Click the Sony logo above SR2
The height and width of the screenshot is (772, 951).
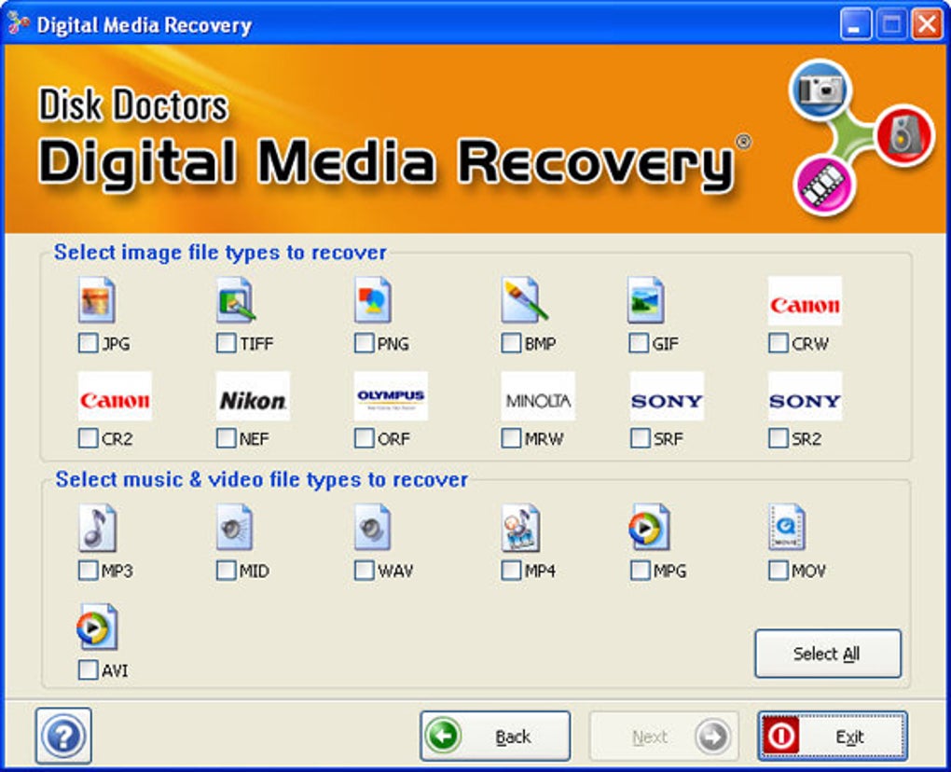(805, 396)
